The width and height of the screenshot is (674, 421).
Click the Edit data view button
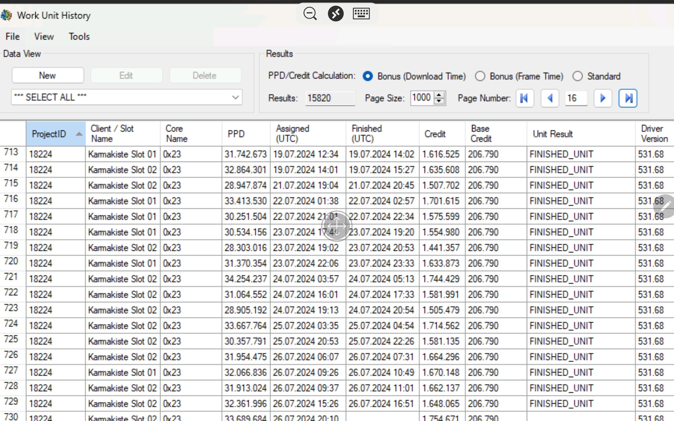(x=126, y=75)
